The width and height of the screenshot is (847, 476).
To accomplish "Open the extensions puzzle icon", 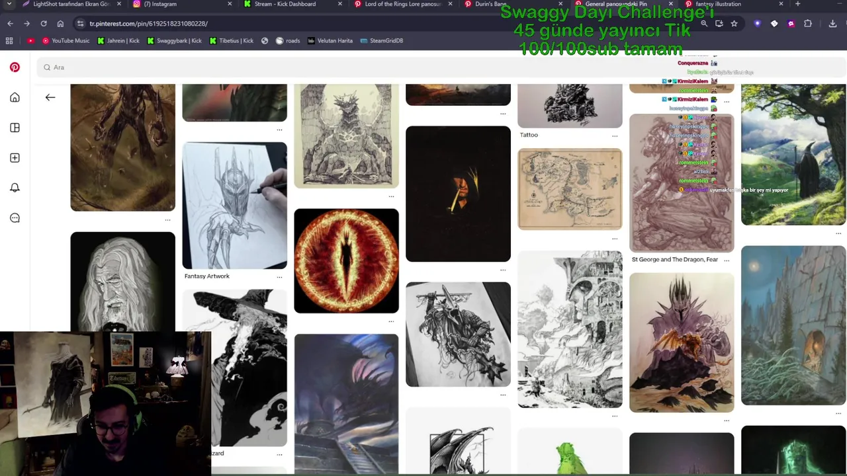I will click(808, 23).
